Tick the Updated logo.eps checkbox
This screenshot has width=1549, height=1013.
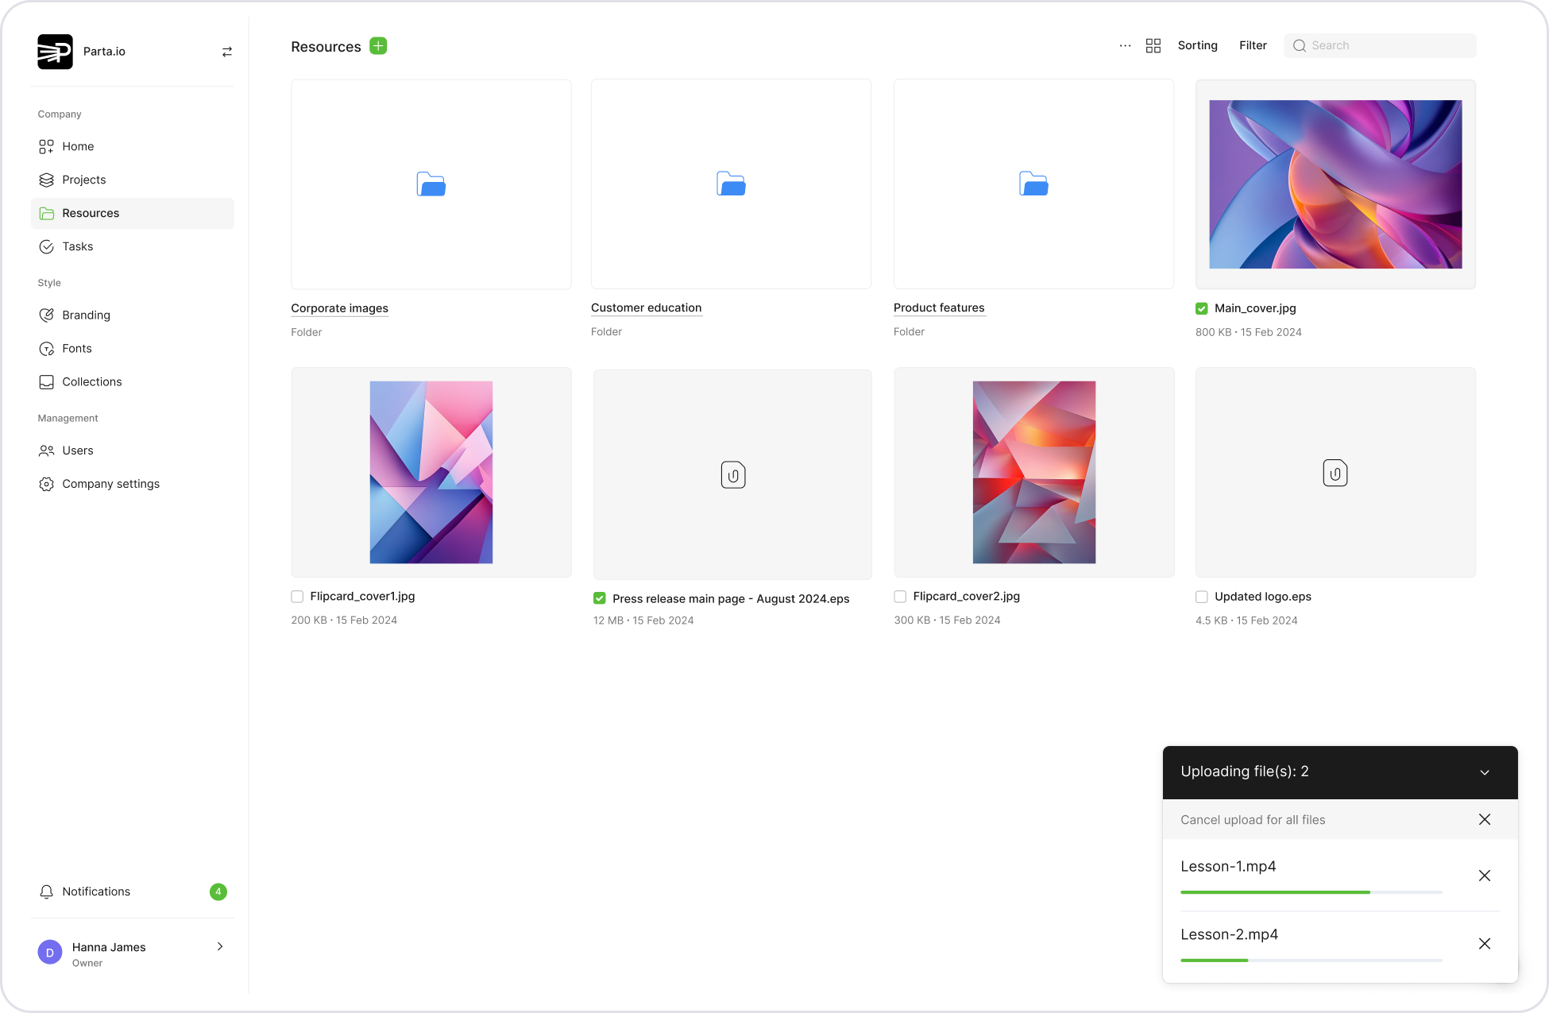[x=1202, y=597]
